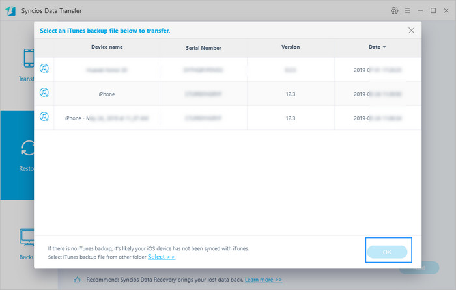Click the thumbs-up recommend icon

77,280
